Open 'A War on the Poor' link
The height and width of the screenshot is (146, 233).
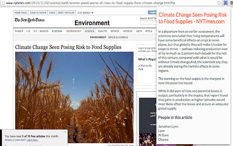(145, 67)
